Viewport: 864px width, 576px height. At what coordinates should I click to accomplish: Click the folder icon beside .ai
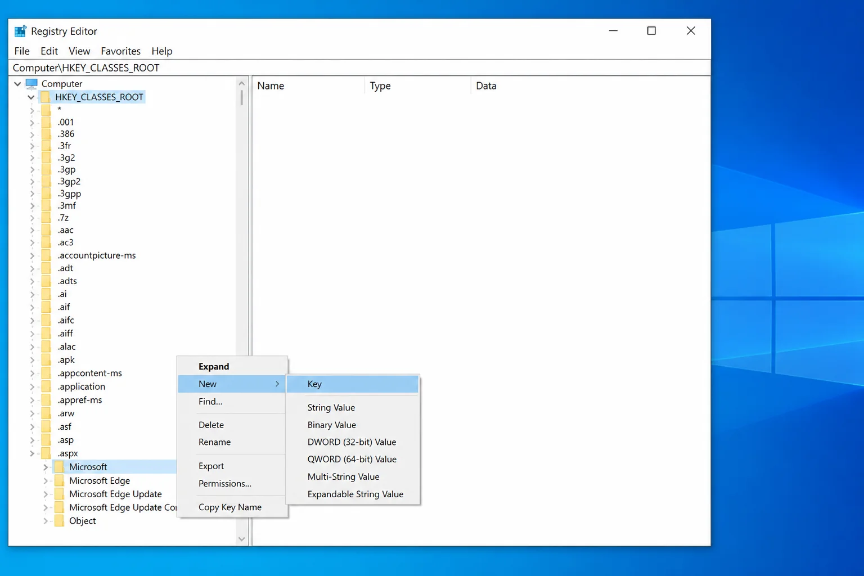(46, 294)
